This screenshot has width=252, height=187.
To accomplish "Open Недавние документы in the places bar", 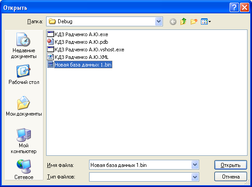I will click(x=24, y=46).
